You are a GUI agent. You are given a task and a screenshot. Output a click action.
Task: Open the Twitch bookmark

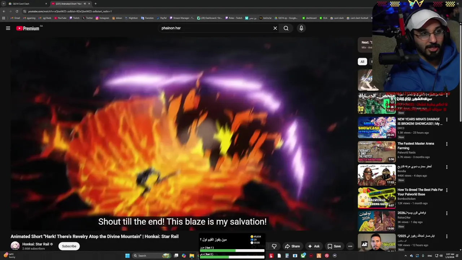click(74, 18)
